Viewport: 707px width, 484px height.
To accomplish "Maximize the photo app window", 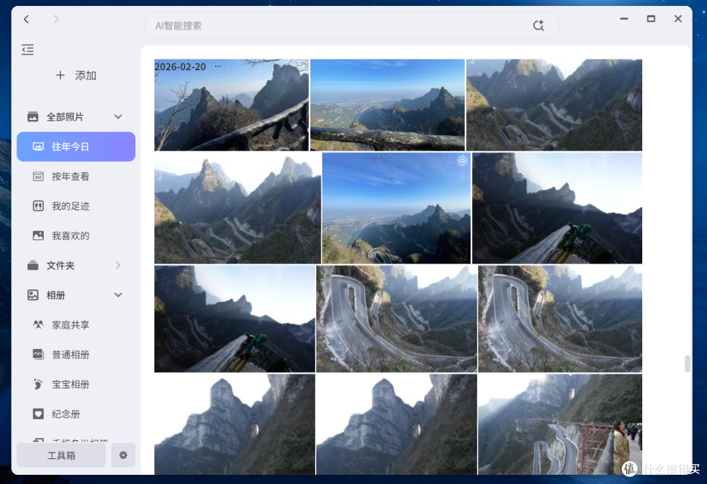I will click(651, 19).
